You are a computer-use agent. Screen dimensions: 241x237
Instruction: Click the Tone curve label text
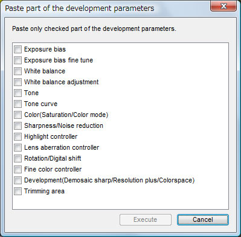pos(41,104)
